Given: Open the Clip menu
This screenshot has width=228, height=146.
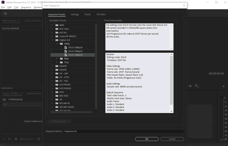Looking at the screenshot, I should point(16,7).
